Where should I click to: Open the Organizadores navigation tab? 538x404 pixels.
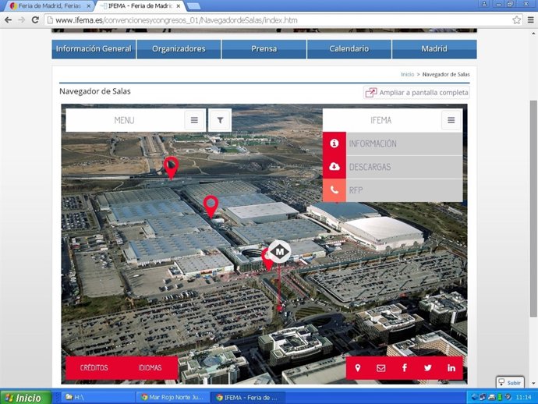[179, 49]
